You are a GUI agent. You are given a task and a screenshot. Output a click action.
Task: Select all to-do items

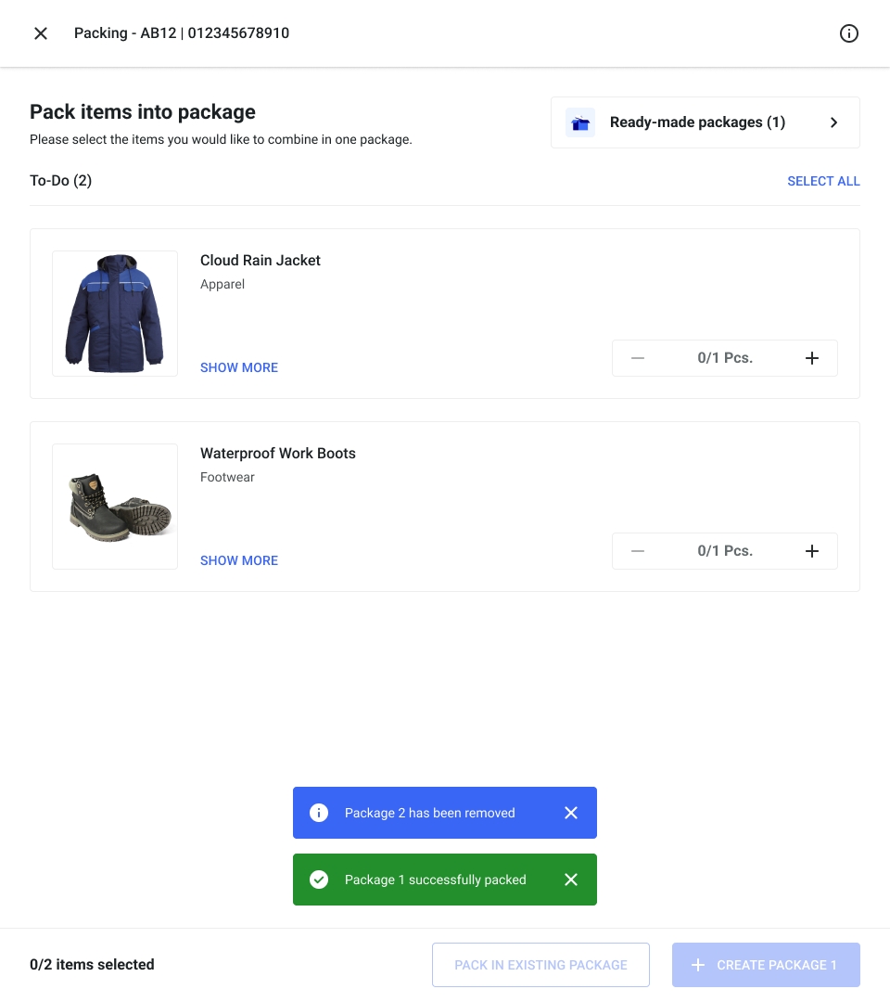click(x=823, y=181)
